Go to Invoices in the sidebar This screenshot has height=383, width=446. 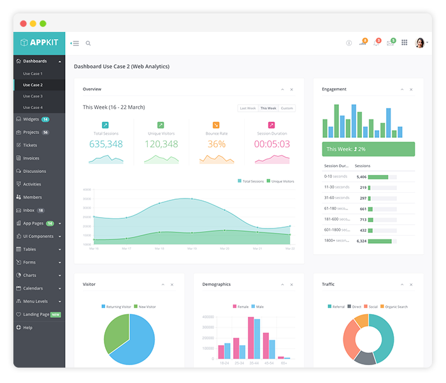tap(31, 158)
